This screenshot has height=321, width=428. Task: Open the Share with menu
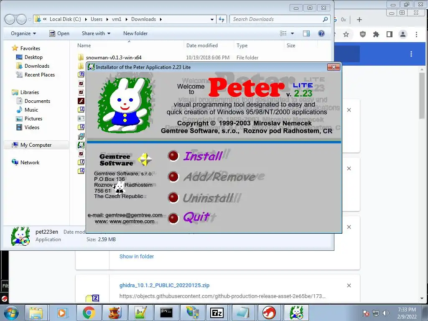[x=96, y=33]
